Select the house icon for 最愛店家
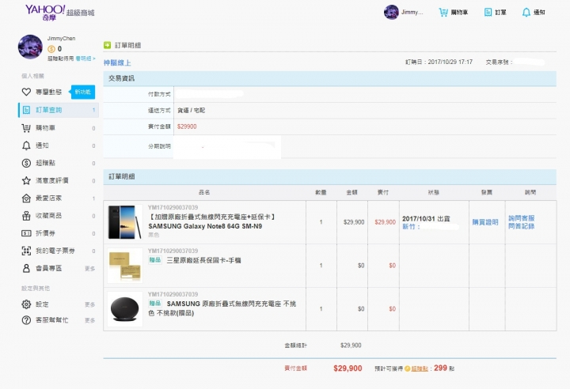 (26, 198)
